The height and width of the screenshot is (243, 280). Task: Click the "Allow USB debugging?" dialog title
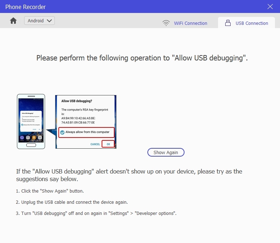pyautogui.click(x=76, y=101)
